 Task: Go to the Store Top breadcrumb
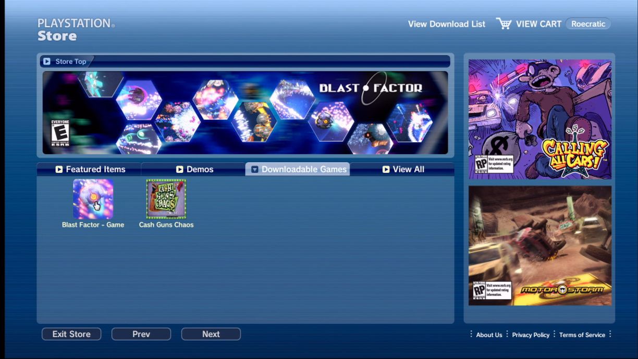pos(71,61)
